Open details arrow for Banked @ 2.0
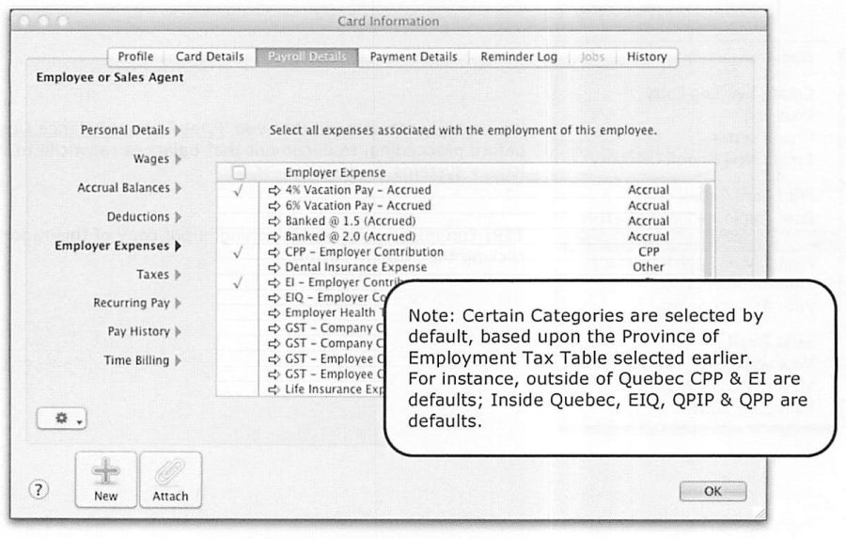This screenshot has height=539, width=846. click(x=274, y=236)
